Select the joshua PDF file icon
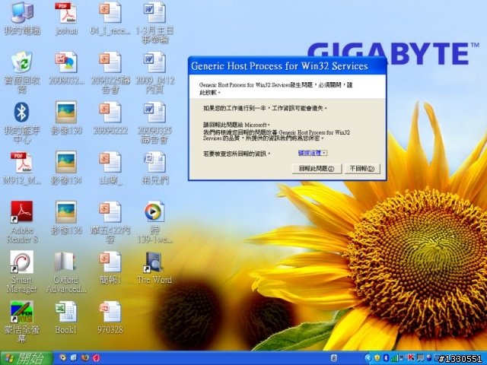Screen dimensions: 487x365 66,18
